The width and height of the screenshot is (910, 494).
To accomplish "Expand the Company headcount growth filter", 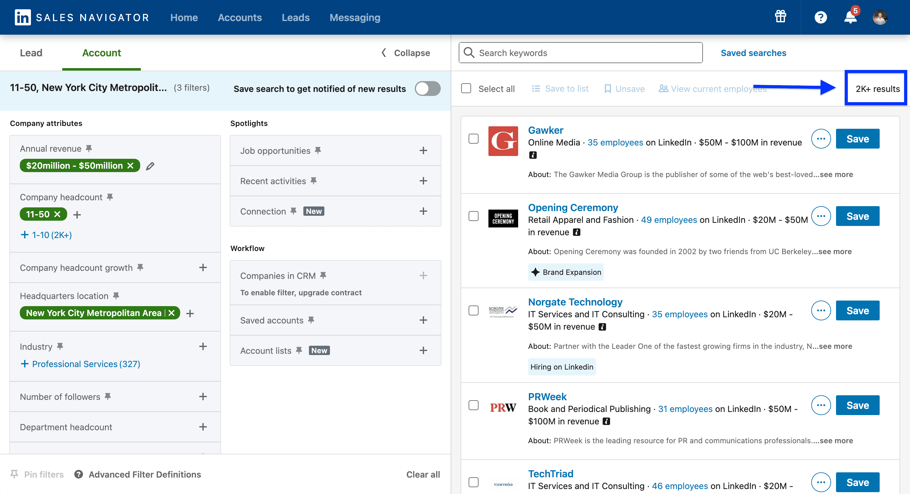I will click(203, 267).
